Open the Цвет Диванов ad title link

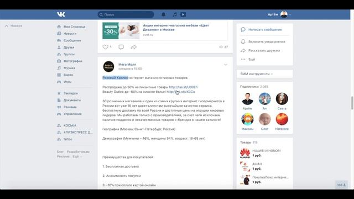pos(176,27)
